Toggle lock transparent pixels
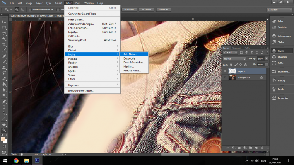The width and height of the screenshot is (294, 165). pyautogui.click(x=231, y=65)
